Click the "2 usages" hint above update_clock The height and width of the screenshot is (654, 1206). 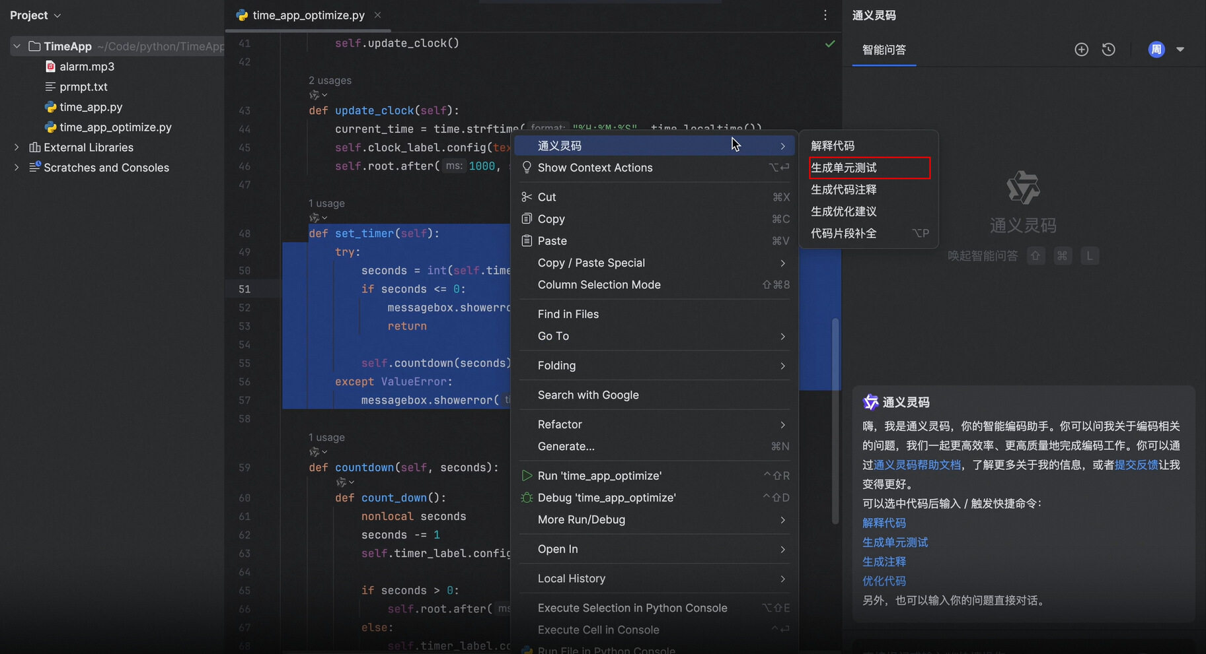[330, 80]
